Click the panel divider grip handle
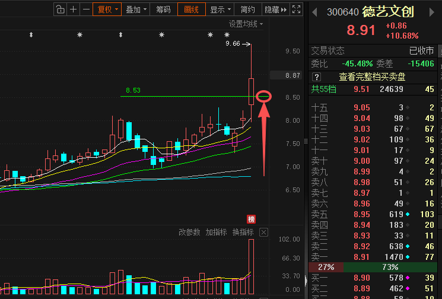442x299 pixels. point(306,141)
